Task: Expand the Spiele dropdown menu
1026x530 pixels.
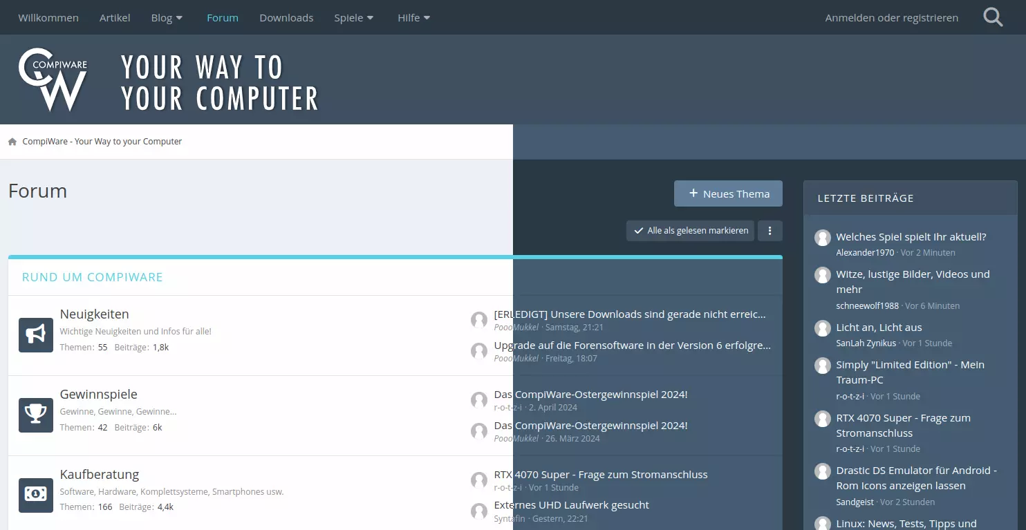Action: [354, 17]
